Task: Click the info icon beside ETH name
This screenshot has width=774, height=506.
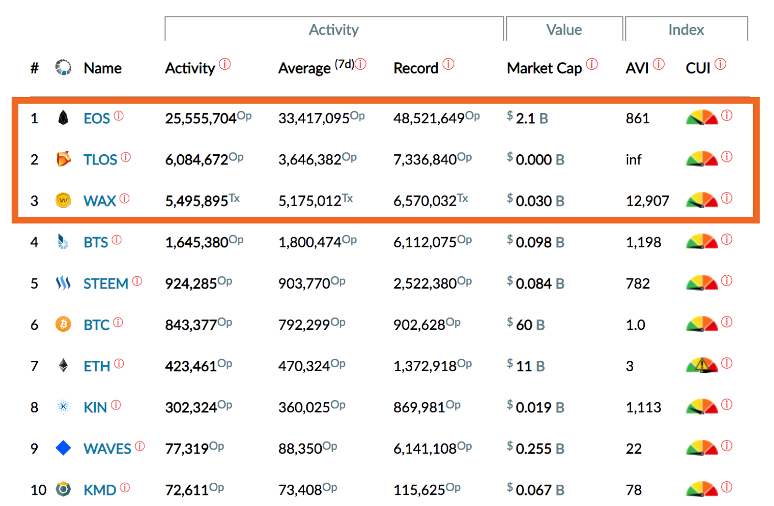Action: tap(119, 363)
